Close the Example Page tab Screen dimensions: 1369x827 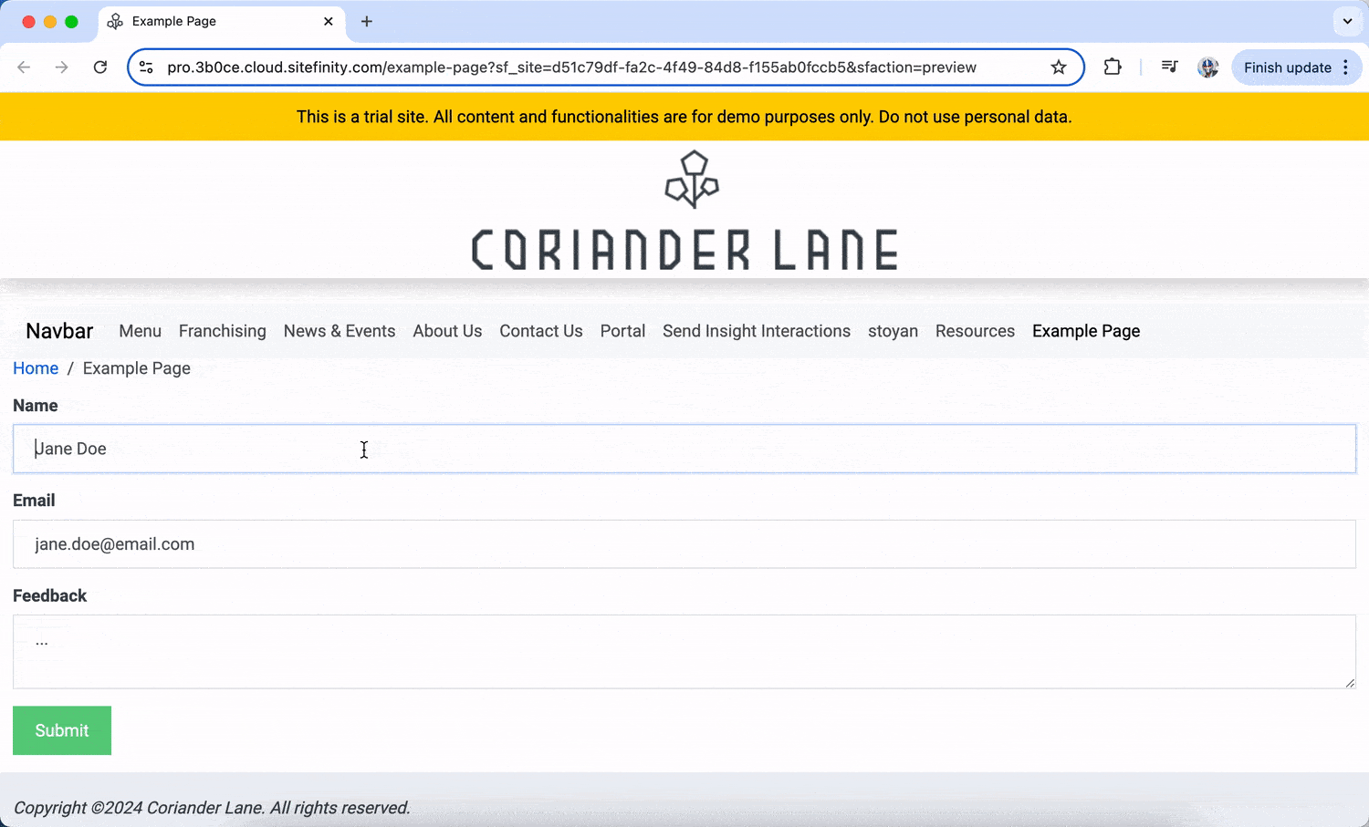(x=329, y=22)
